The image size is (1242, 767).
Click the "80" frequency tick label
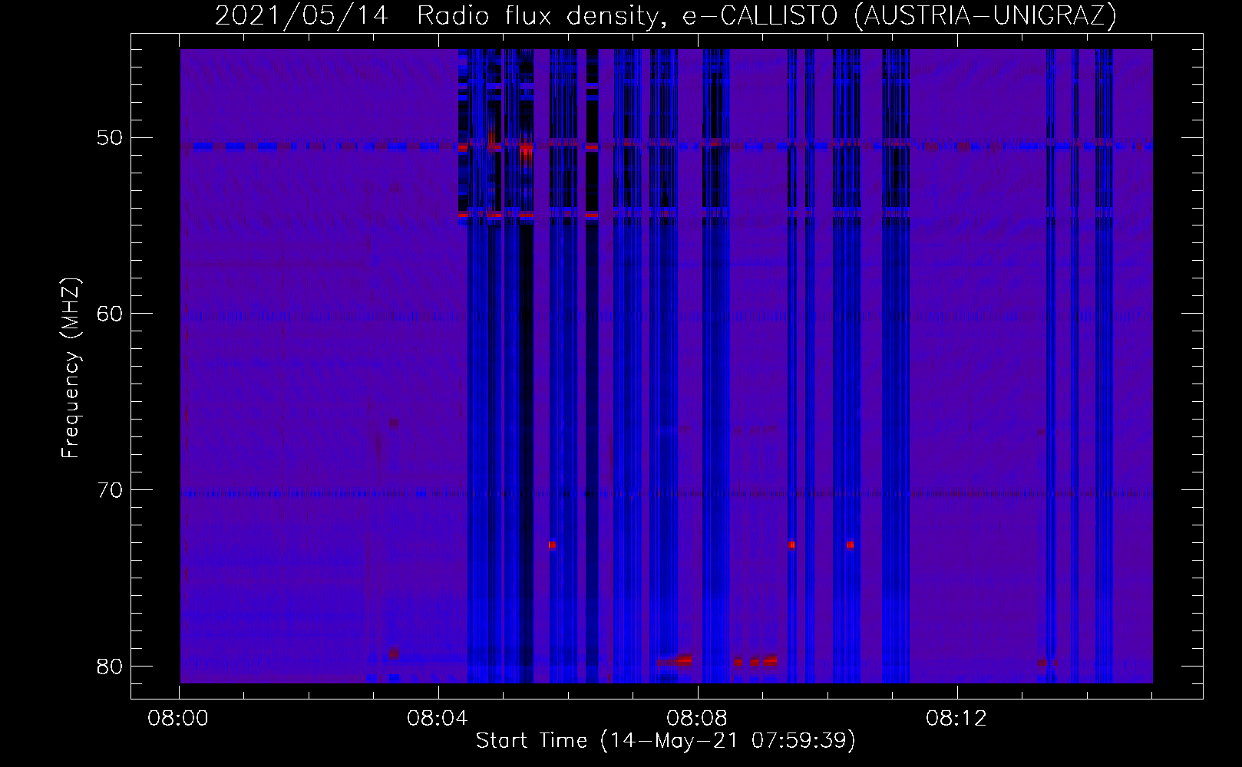click(x=108, y=665)
